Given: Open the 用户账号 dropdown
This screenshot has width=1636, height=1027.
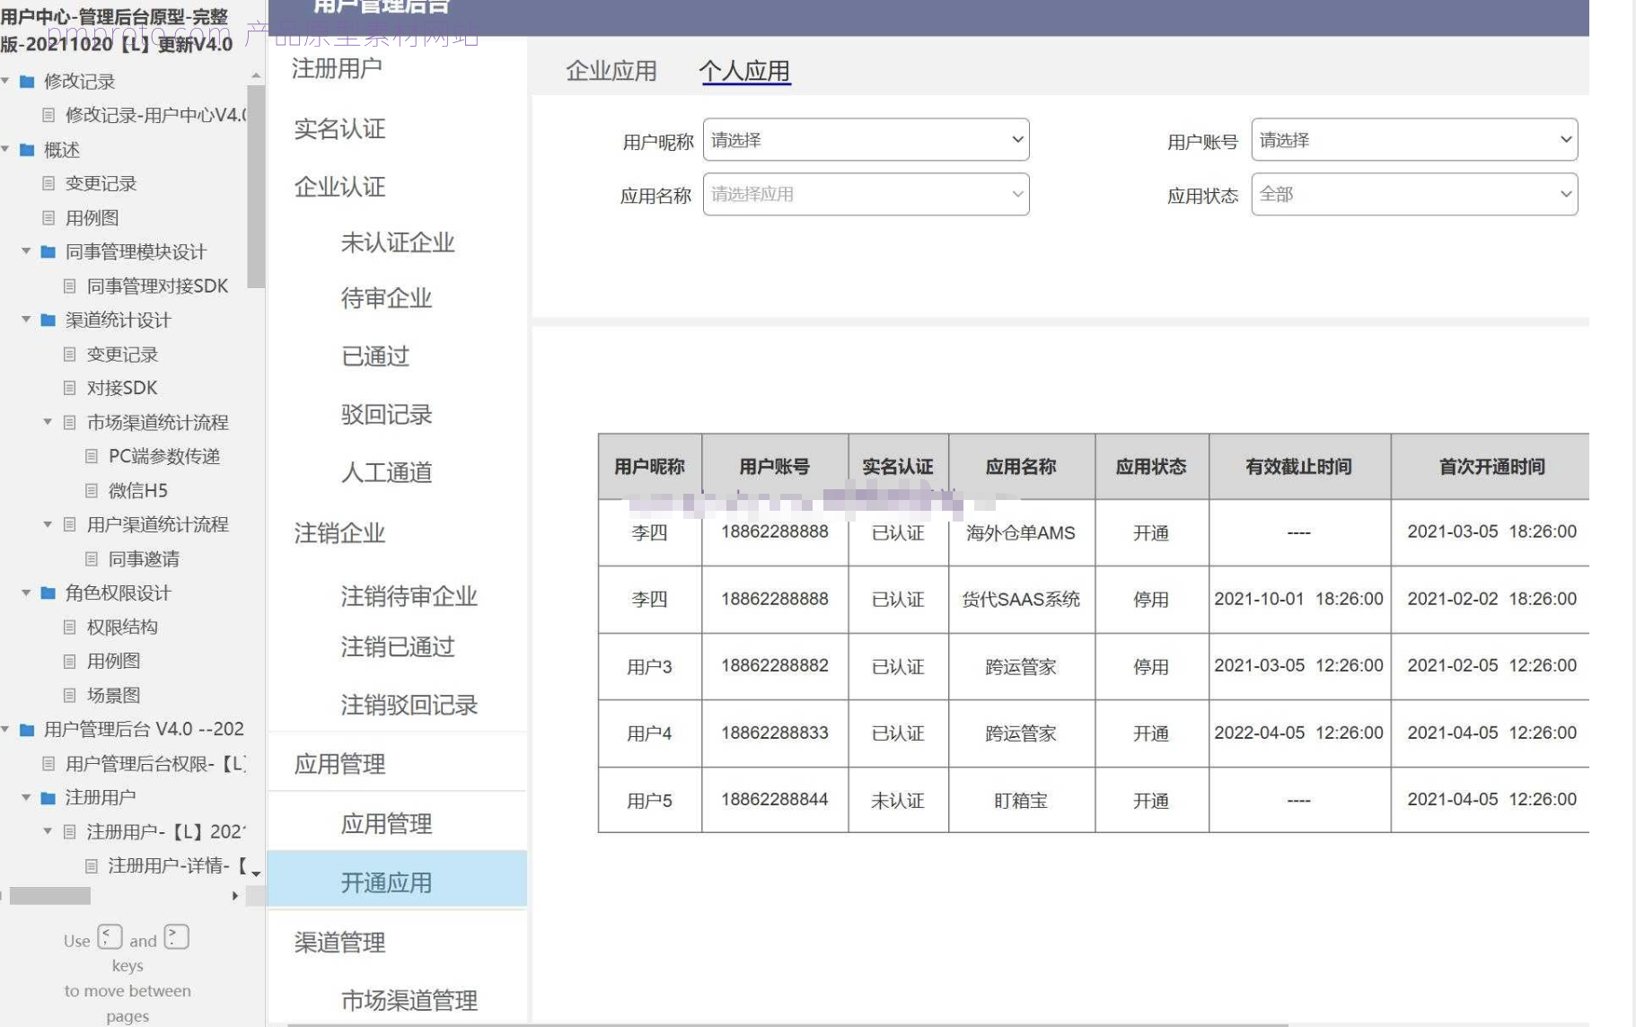Looking at the screenshot, I should (x=1414, y=140).
